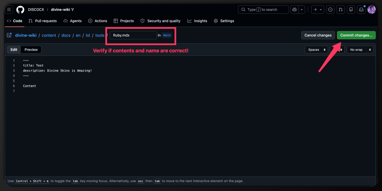Switch to the Actions tab
This screenshot has width=382, height=191.
click(98, 21)
